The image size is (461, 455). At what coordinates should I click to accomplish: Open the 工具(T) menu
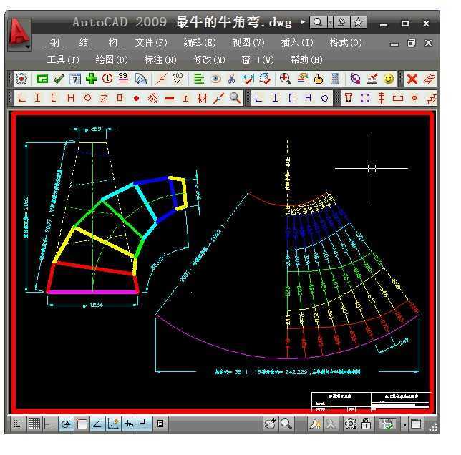click(x=63, y=60)
